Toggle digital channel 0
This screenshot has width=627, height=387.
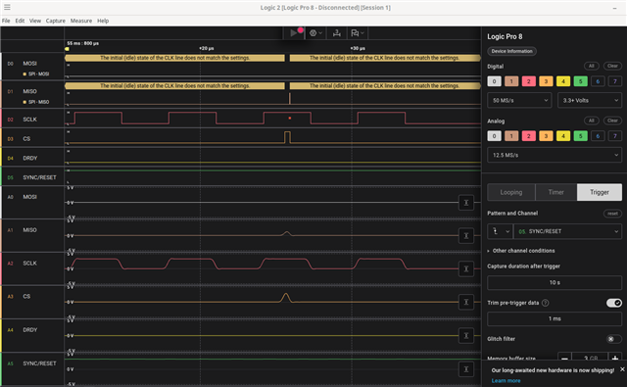(x=494, y=81)
